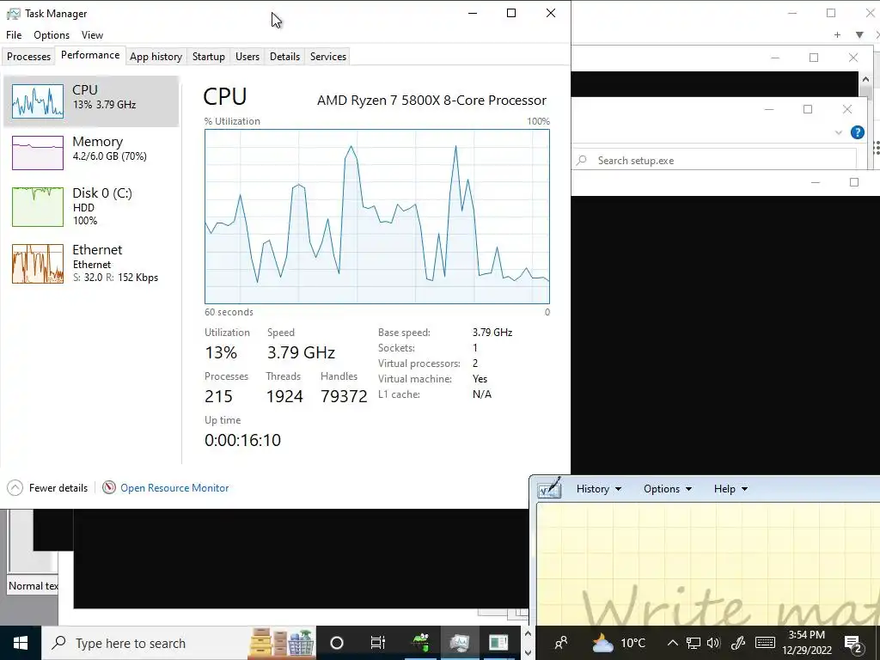
Task: Open Task View on taskbar
Action: point(378,643)
